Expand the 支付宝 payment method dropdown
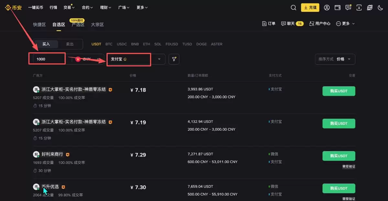Image resolution: width=388 pixels, height=201 pixels. [x=159, y=59]
